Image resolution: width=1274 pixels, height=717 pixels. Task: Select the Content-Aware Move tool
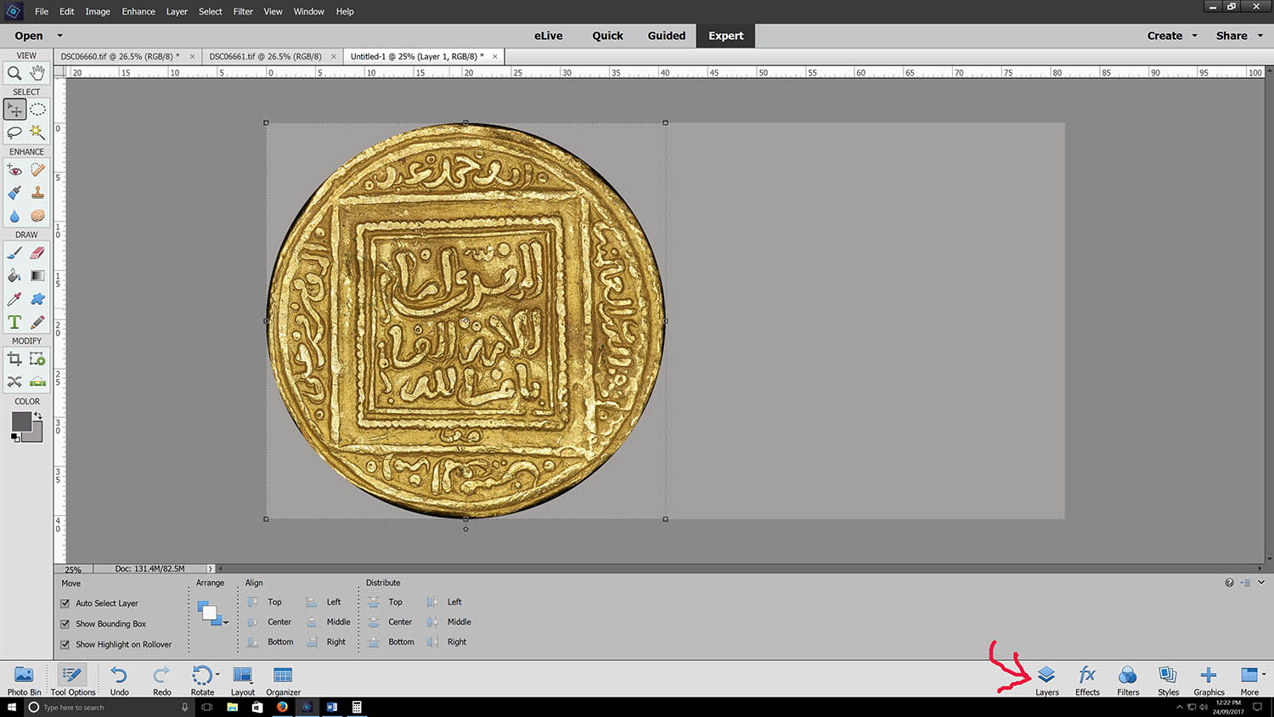(14, 382)
